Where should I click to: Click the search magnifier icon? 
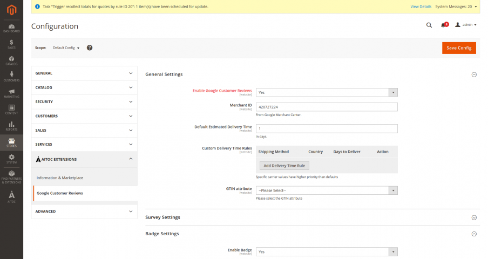[x=429, y=25]
